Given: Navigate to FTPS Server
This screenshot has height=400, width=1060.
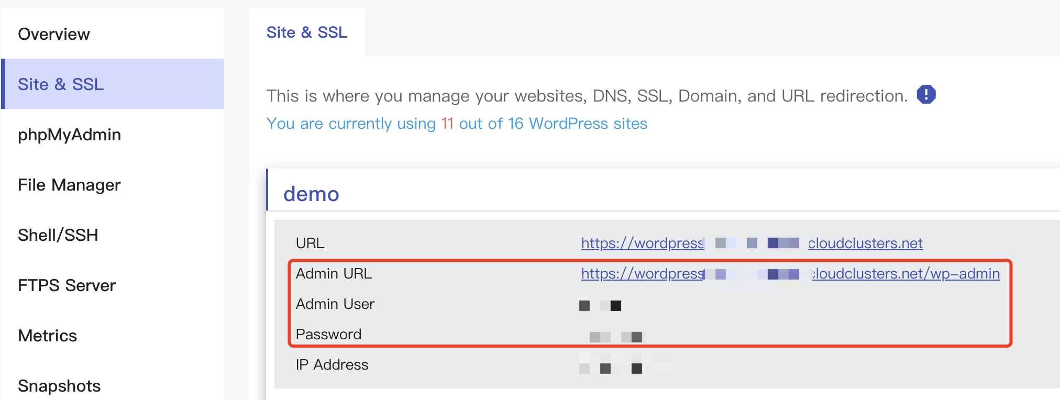Looking at the screenshot, I should coord(67,285).
